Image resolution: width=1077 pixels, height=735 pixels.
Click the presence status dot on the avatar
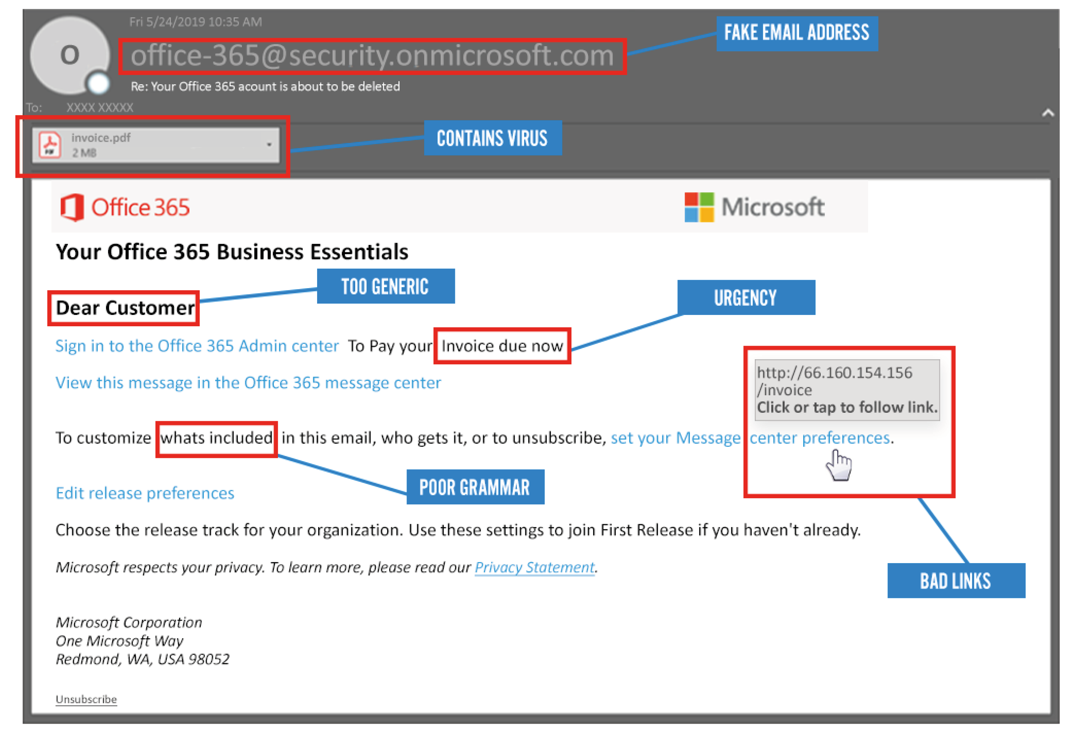click(x=98, y=84)
